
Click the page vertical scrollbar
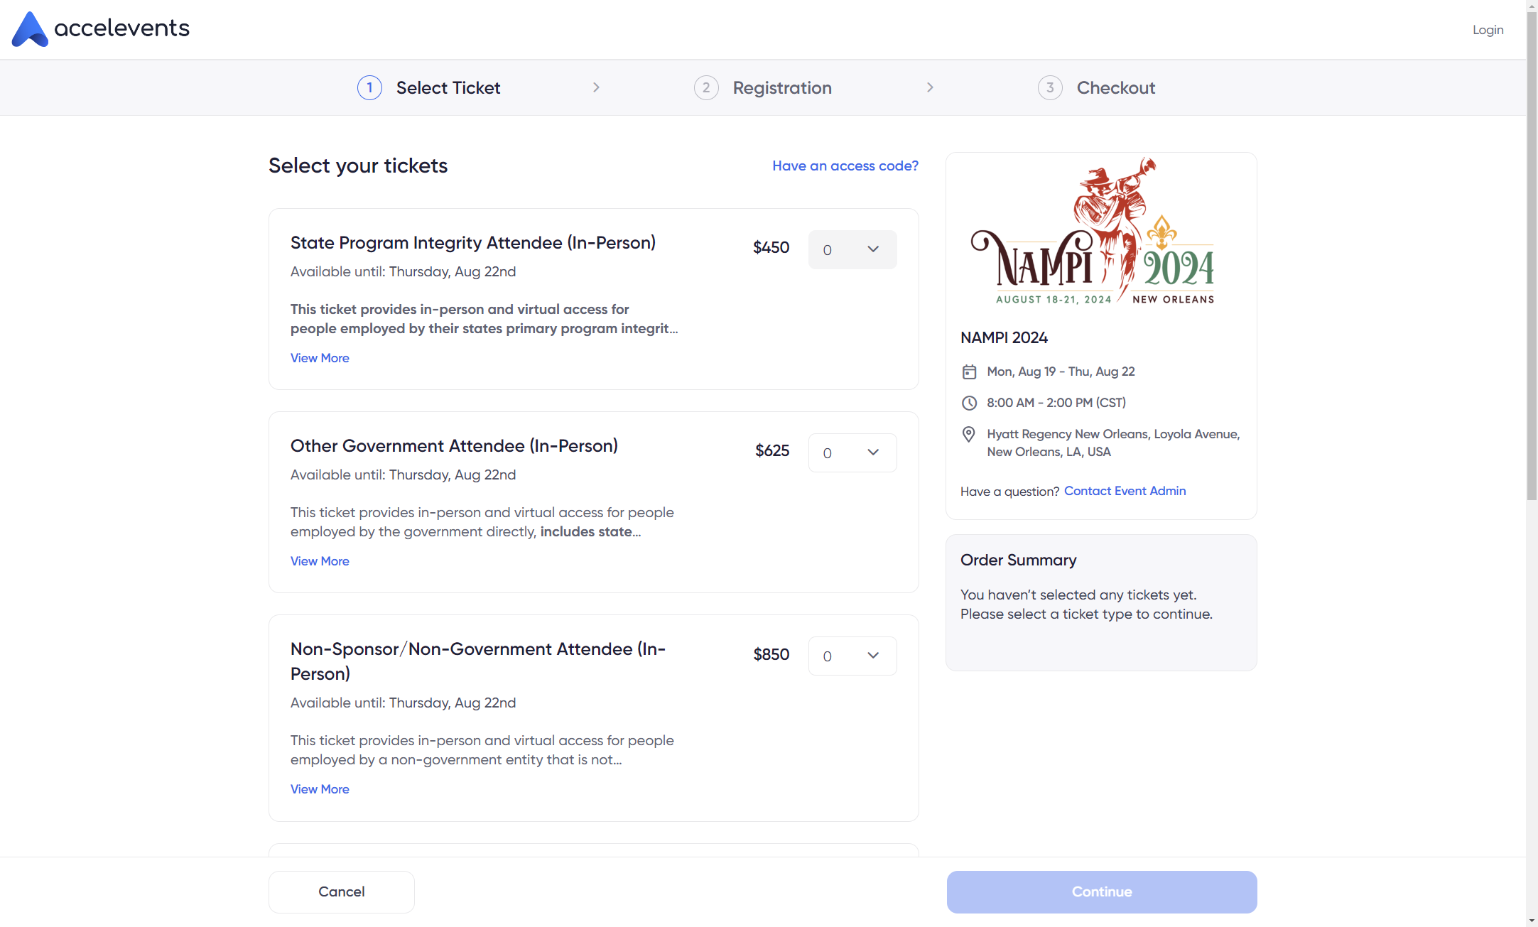(1532, 256)
